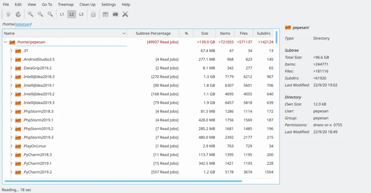Expand the .PyCharm2019.2 directory node
This screenshot has height=193, width=371.
pos(11,172)
